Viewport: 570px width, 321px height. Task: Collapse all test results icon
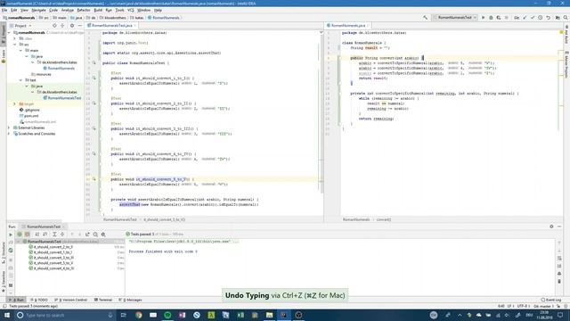62,235
